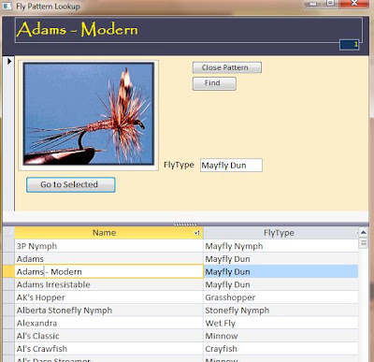
Task: Click the Close Pattern button
Action: pyautogui.click(x=227, y=67)
